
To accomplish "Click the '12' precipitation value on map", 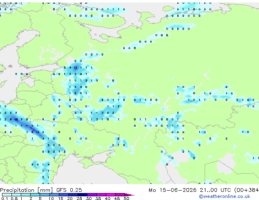I will click(76, 67).
